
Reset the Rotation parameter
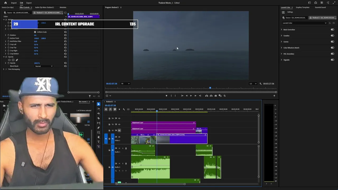tap(65, 35)
